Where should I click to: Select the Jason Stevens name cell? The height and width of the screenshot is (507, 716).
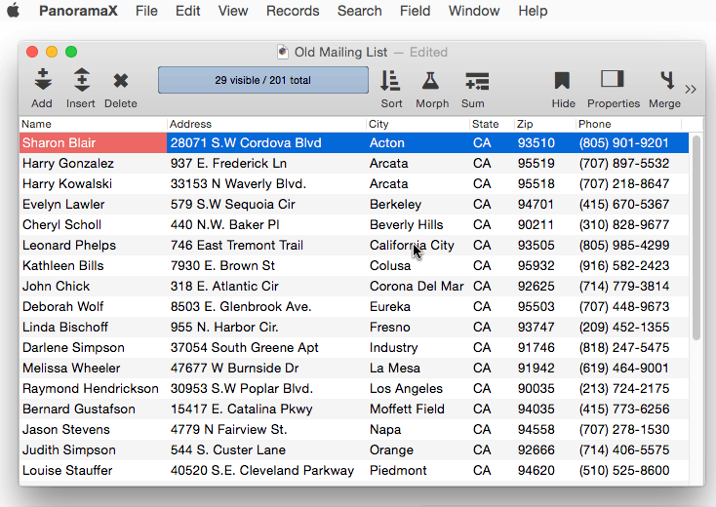(93, 429)
